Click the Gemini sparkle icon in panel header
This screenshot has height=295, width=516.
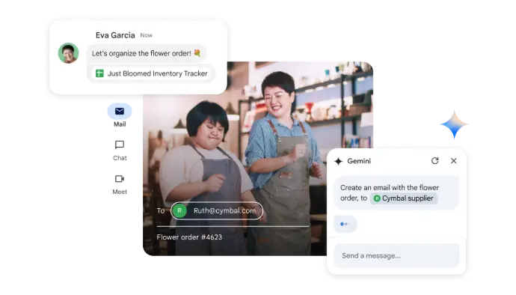coord(338,161)
